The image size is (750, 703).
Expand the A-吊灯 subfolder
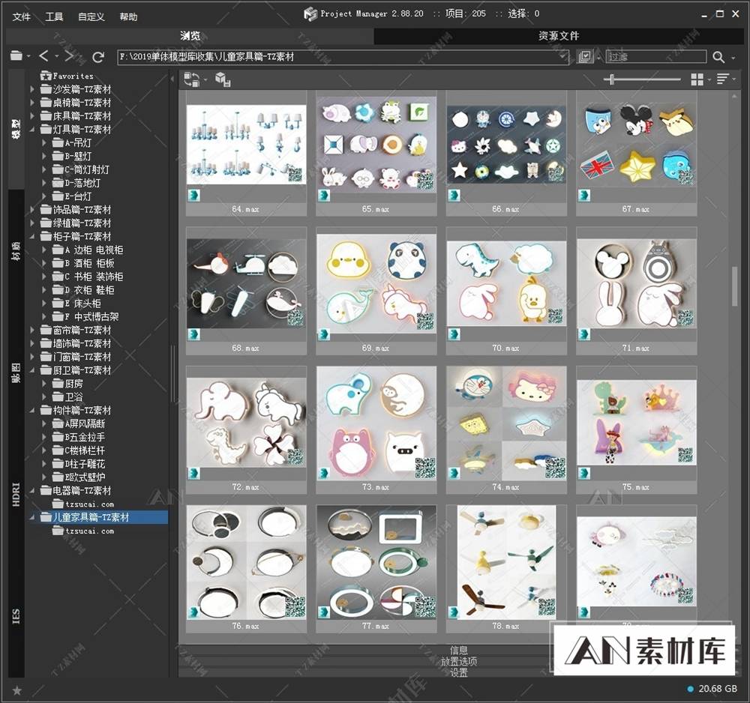44,143
